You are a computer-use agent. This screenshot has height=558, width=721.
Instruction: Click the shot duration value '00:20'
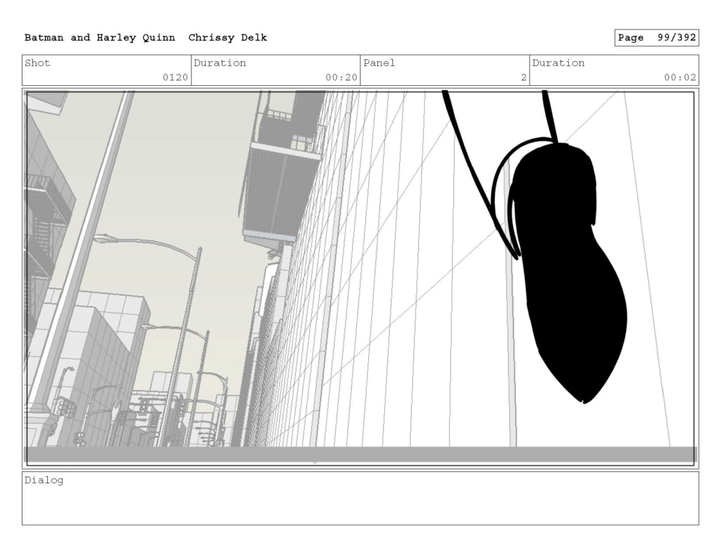341,77
